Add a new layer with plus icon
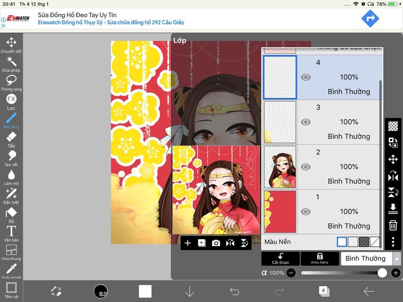 coord(188,243)
